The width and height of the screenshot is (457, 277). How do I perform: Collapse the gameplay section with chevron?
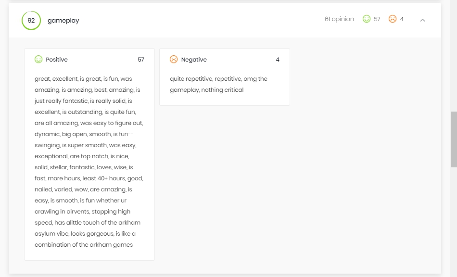point(422,20)
